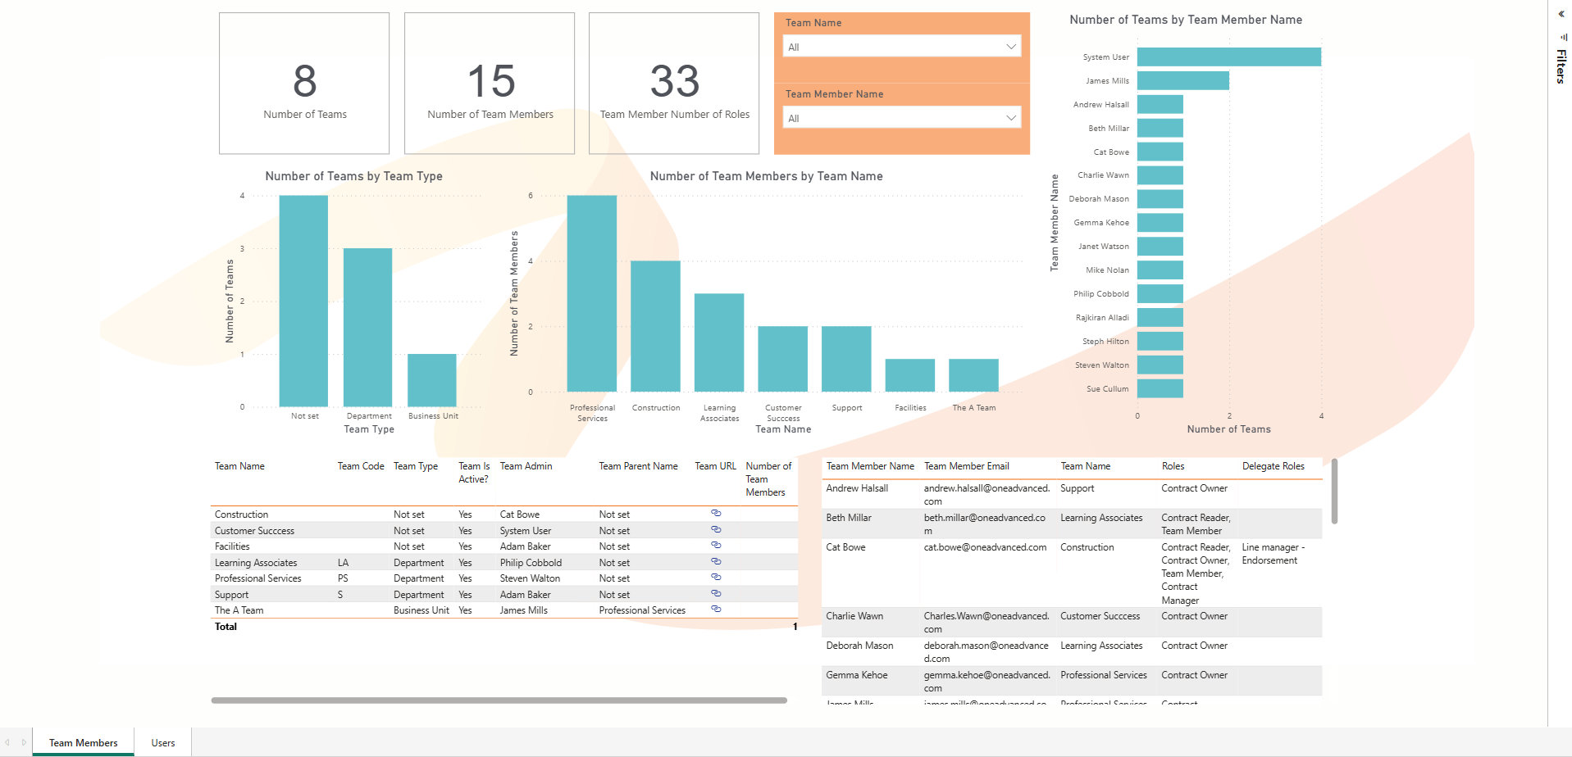Viewport: 1572px width, 757px height.
Task: Select the Number of Team Members card
Action: pyautogui.click(x=490, y=84)
